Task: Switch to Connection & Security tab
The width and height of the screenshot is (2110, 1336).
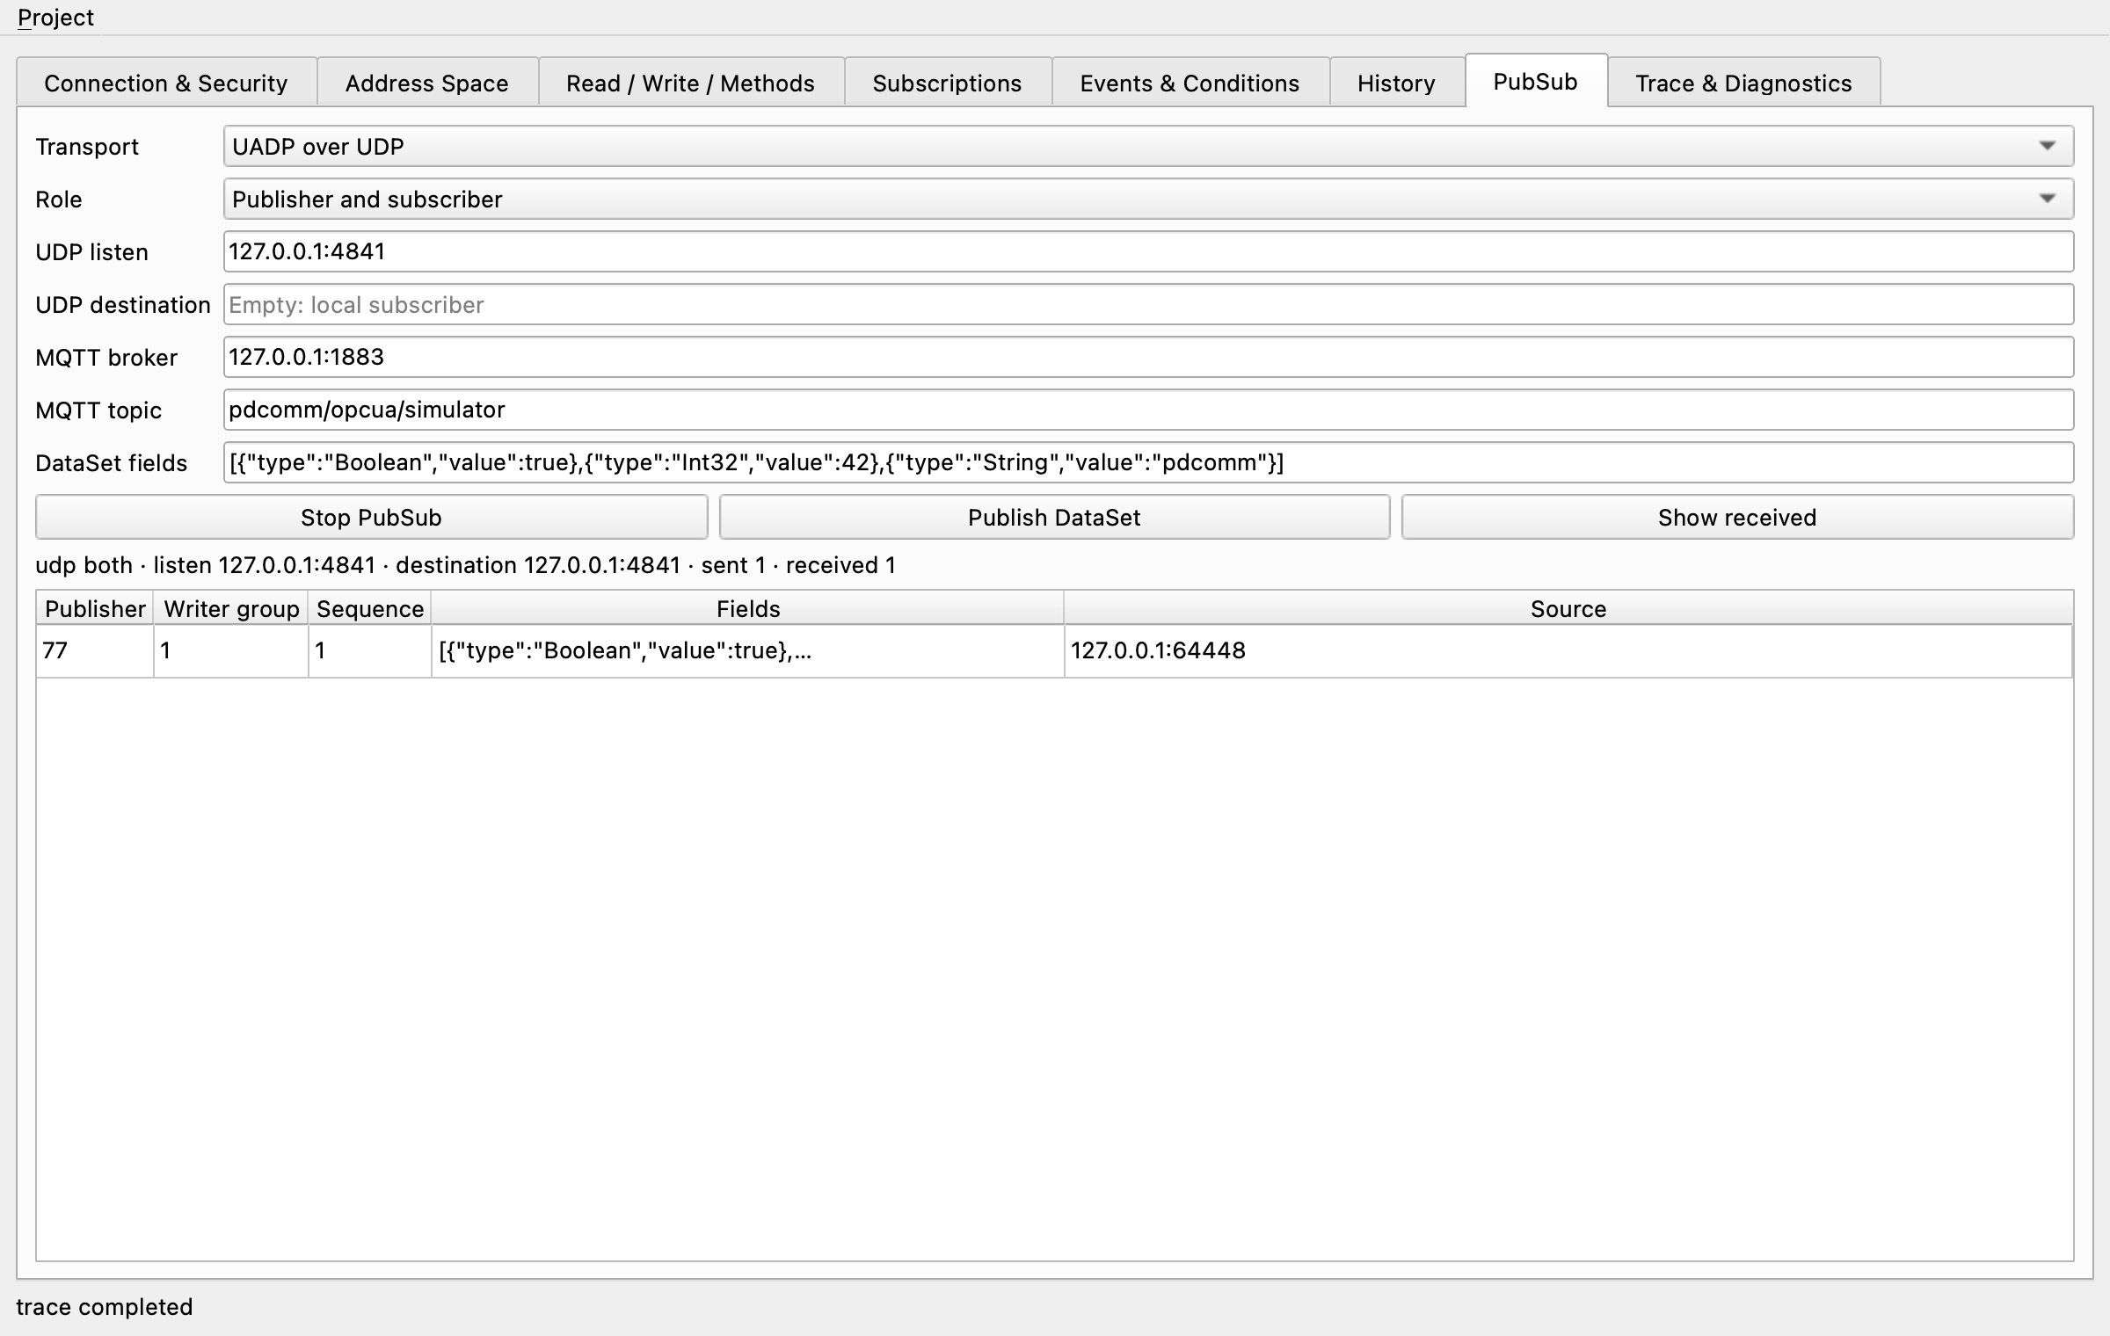Action: coord(166,83)
